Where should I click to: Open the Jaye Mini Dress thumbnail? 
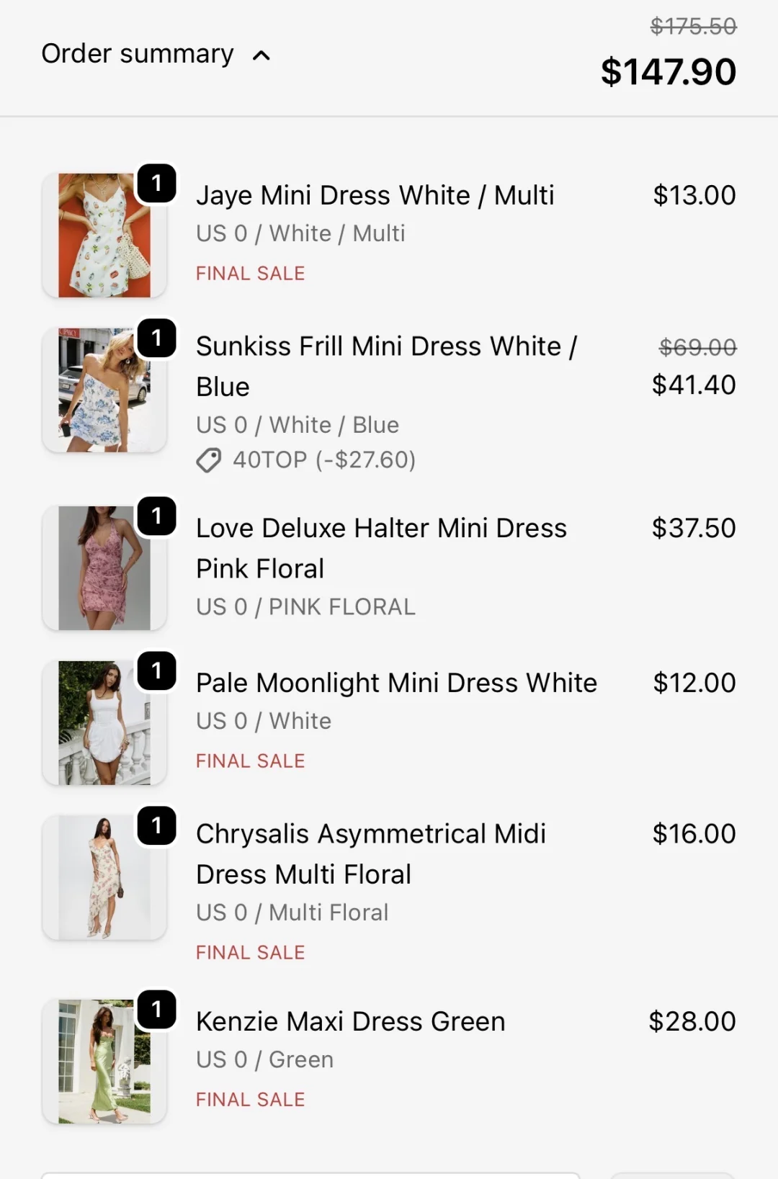click(x=104, y=235)
